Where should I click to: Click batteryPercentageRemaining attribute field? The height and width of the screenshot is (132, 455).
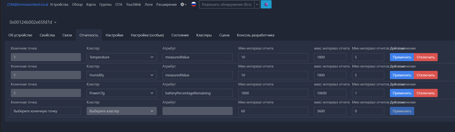(197, 93)
